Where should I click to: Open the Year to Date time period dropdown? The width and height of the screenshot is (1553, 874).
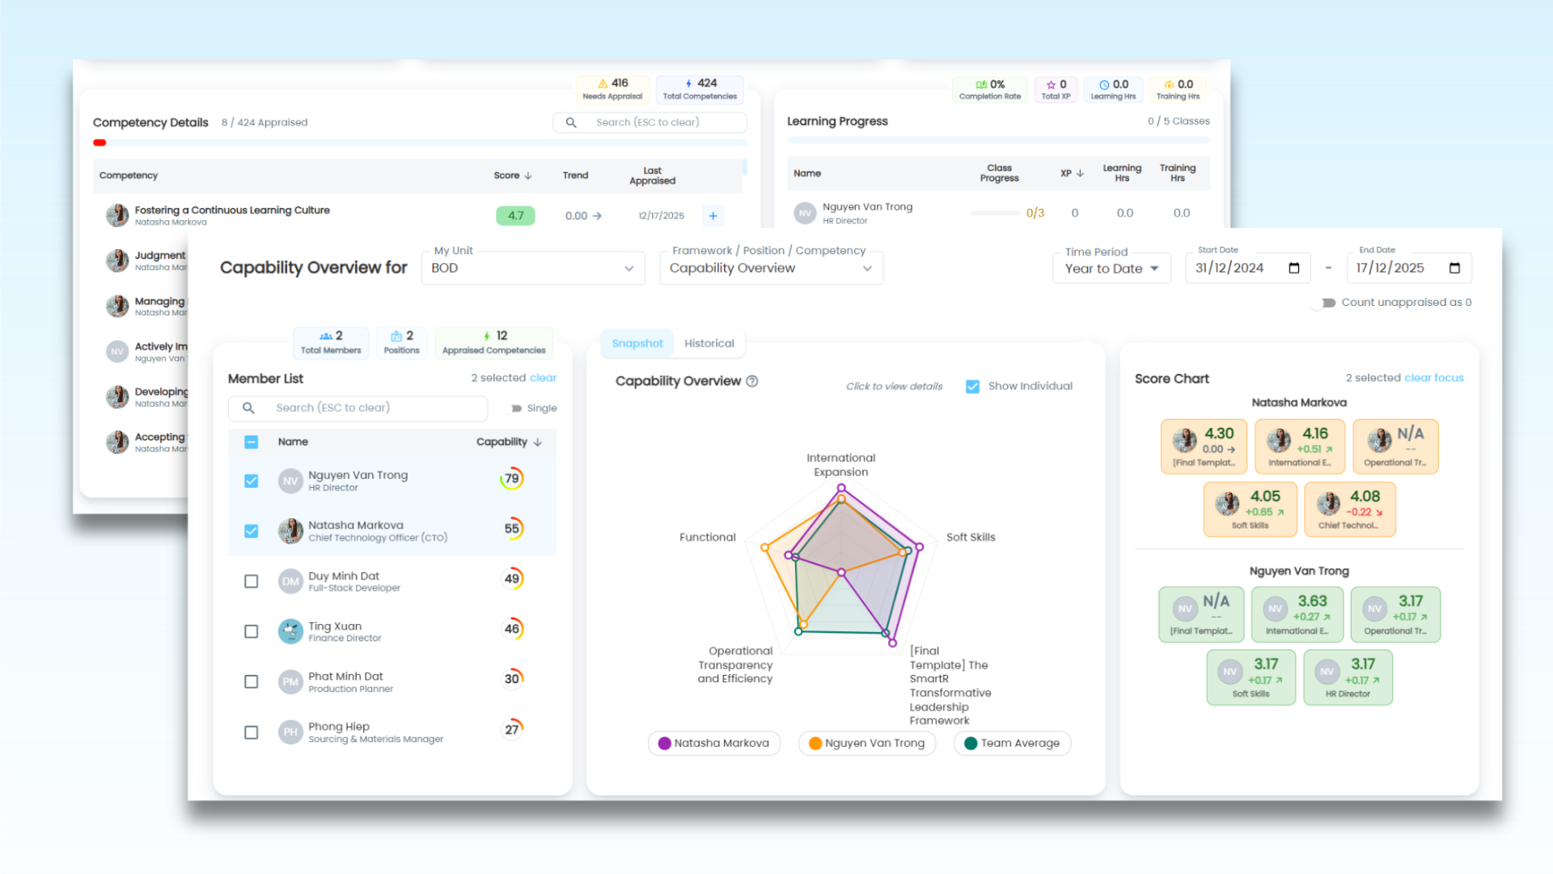click(1111, 269)
